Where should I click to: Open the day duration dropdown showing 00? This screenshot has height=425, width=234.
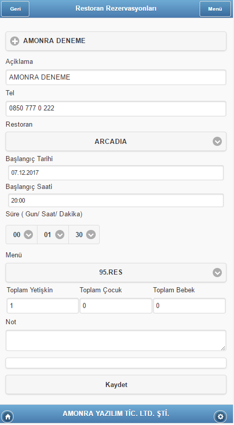(21, 235)
